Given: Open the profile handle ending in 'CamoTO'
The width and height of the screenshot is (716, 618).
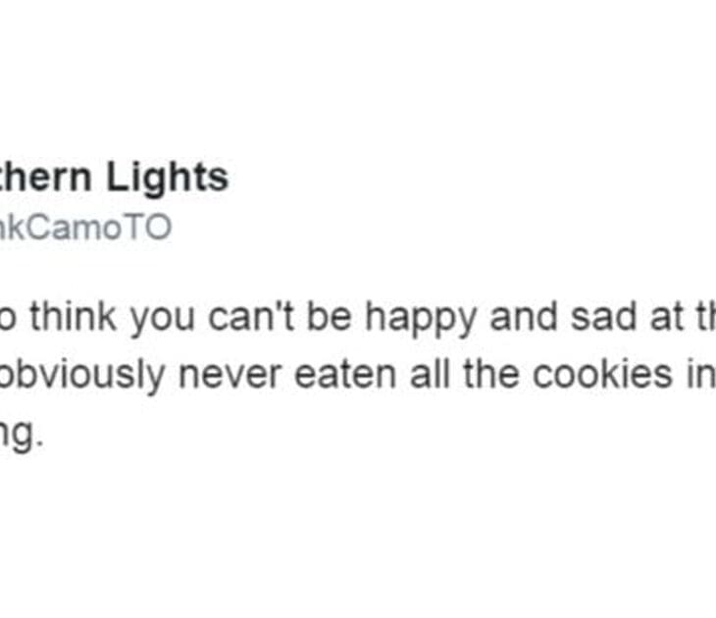Looking at the screenshot, I should [x=86, y=228].
